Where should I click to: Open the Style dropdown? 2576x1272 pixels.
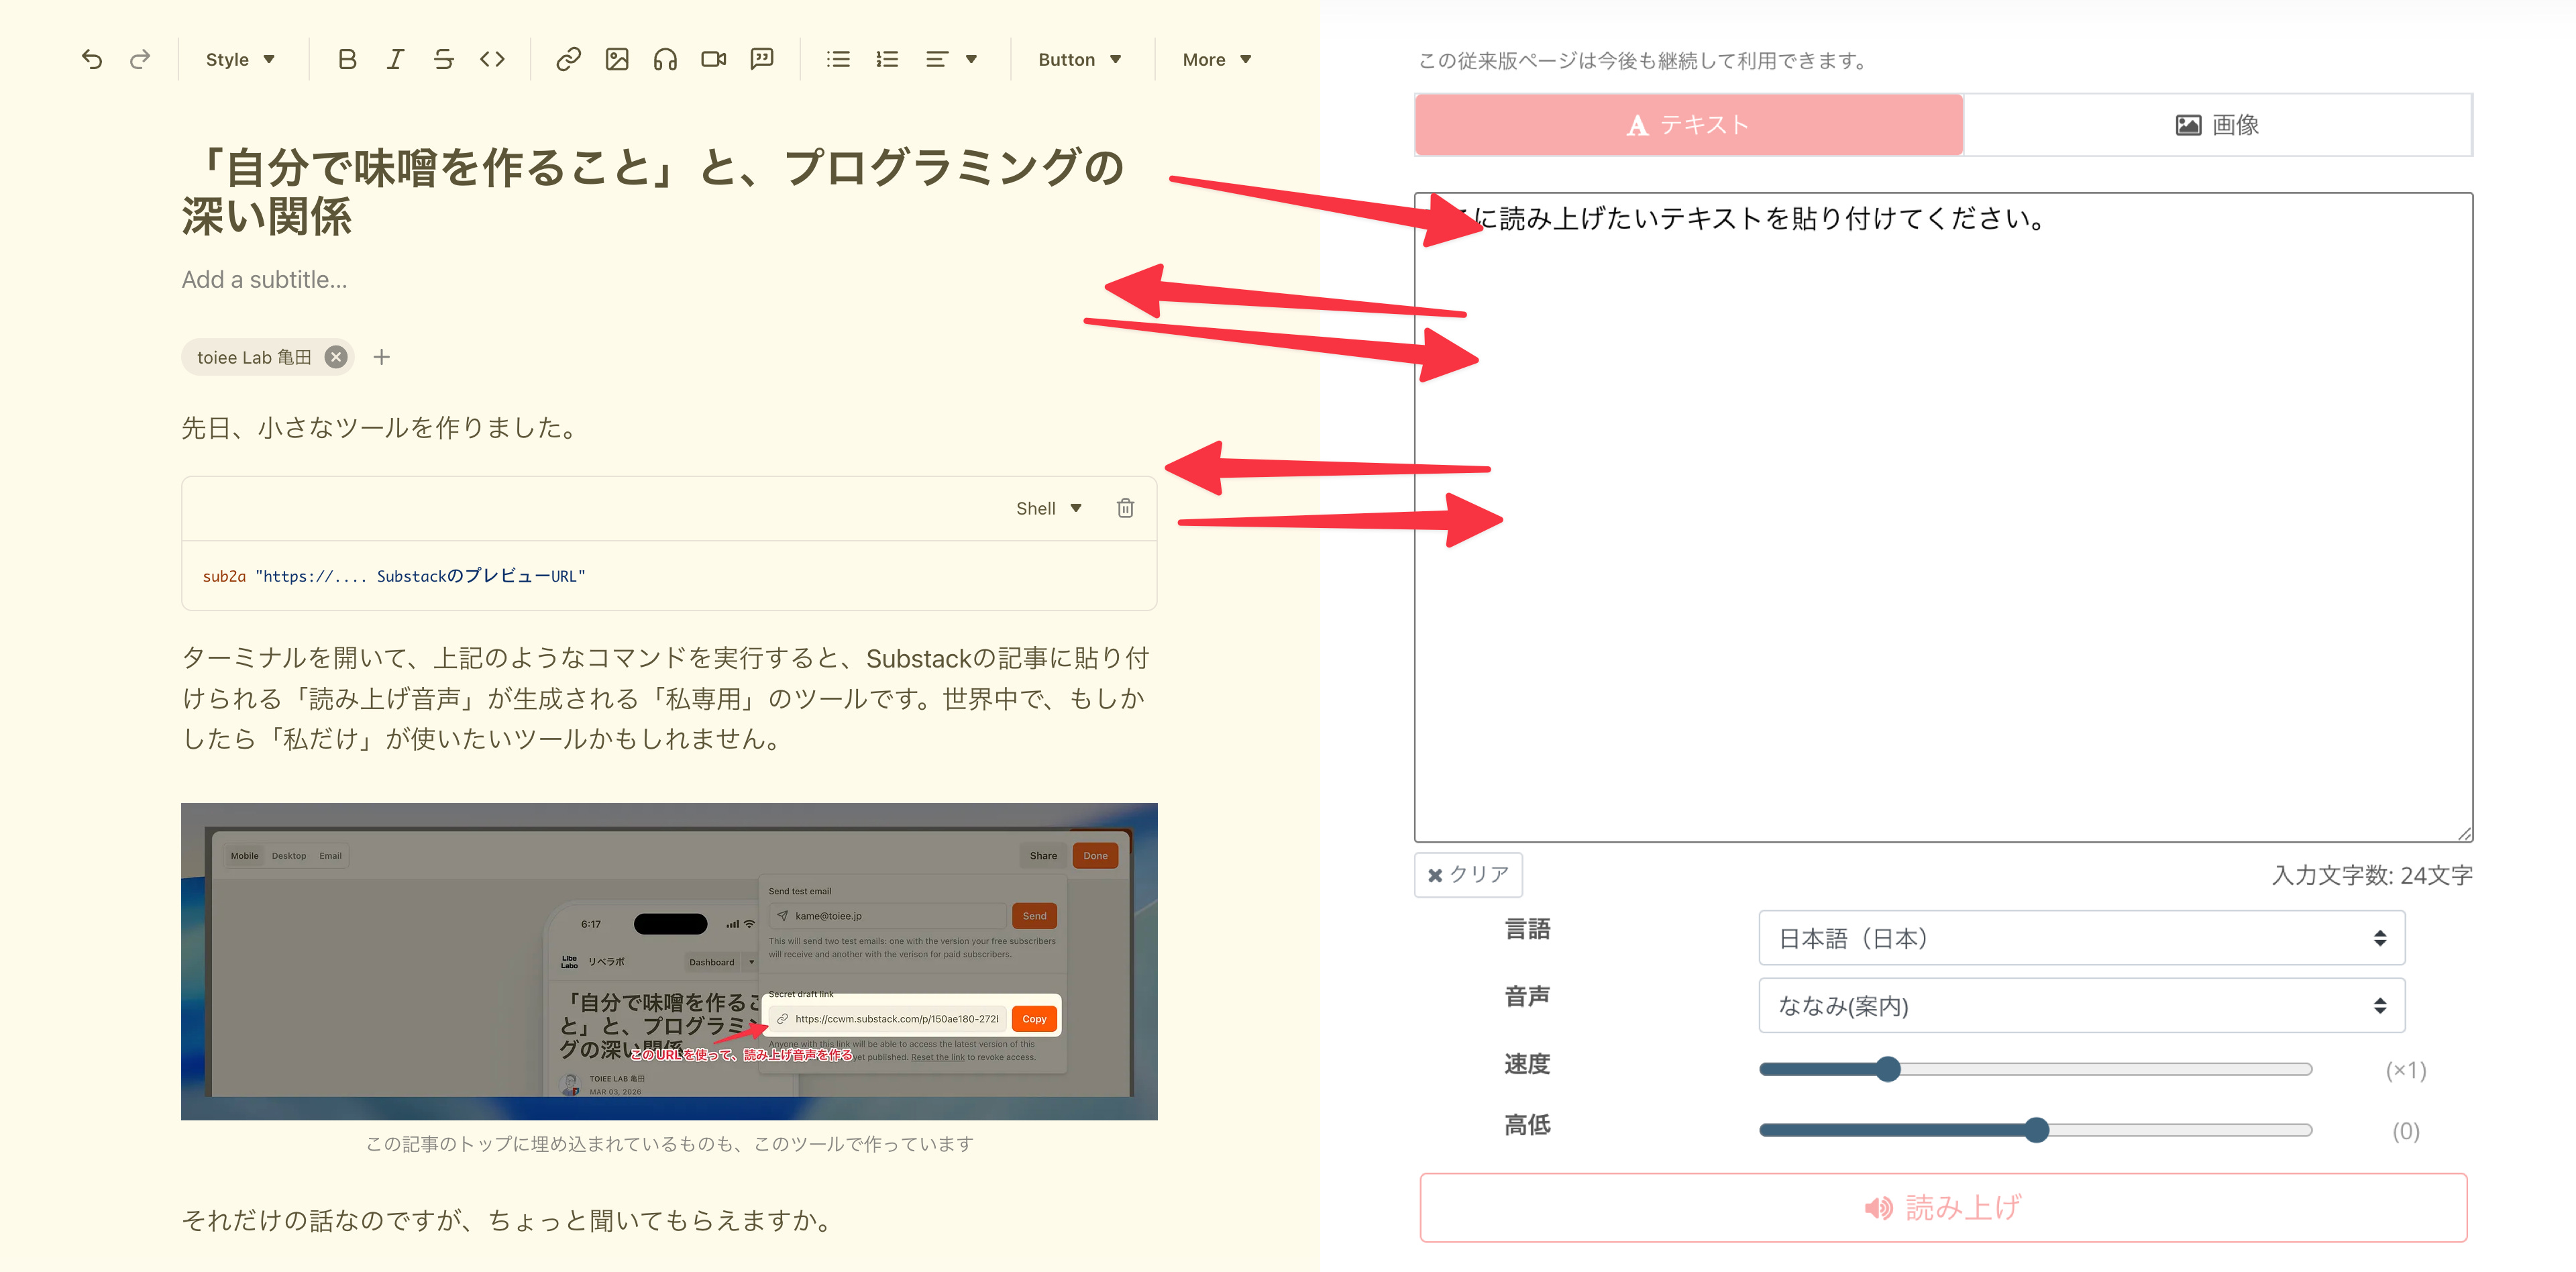(x=239, y=59)
